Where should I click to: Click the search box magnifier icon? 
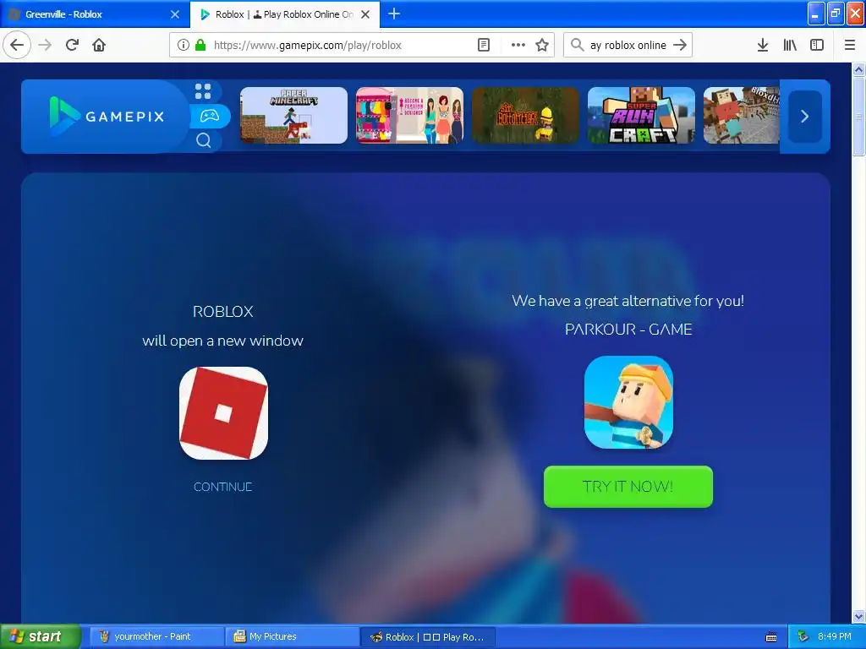pyautogui.click(x=577, y=45)
